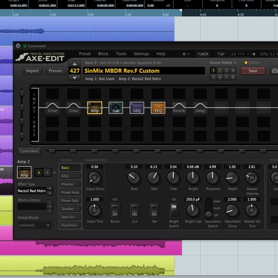
Task: Click the Input Gate block
Action: [34, 115]
